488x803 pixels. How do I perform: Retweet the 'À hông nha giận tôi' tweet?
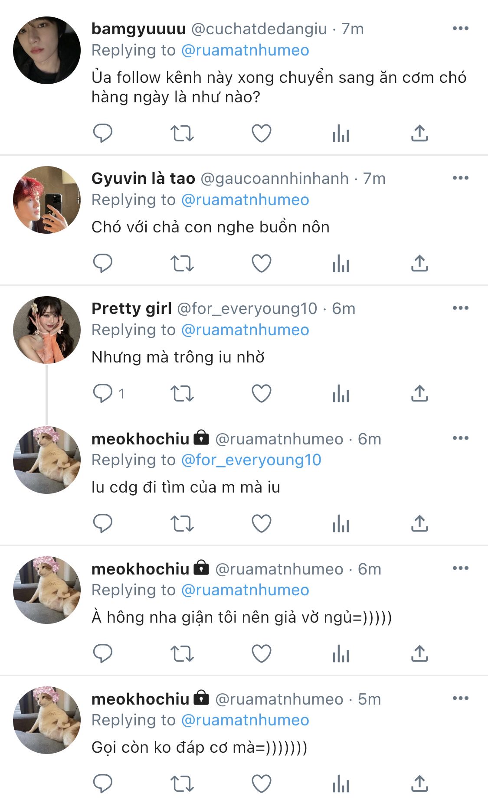182,653
